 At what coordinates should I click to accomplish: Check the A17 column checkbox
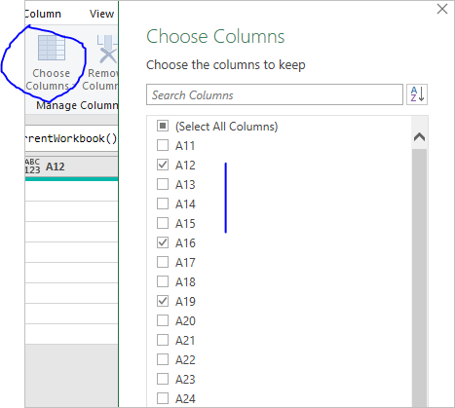point(163,262)
